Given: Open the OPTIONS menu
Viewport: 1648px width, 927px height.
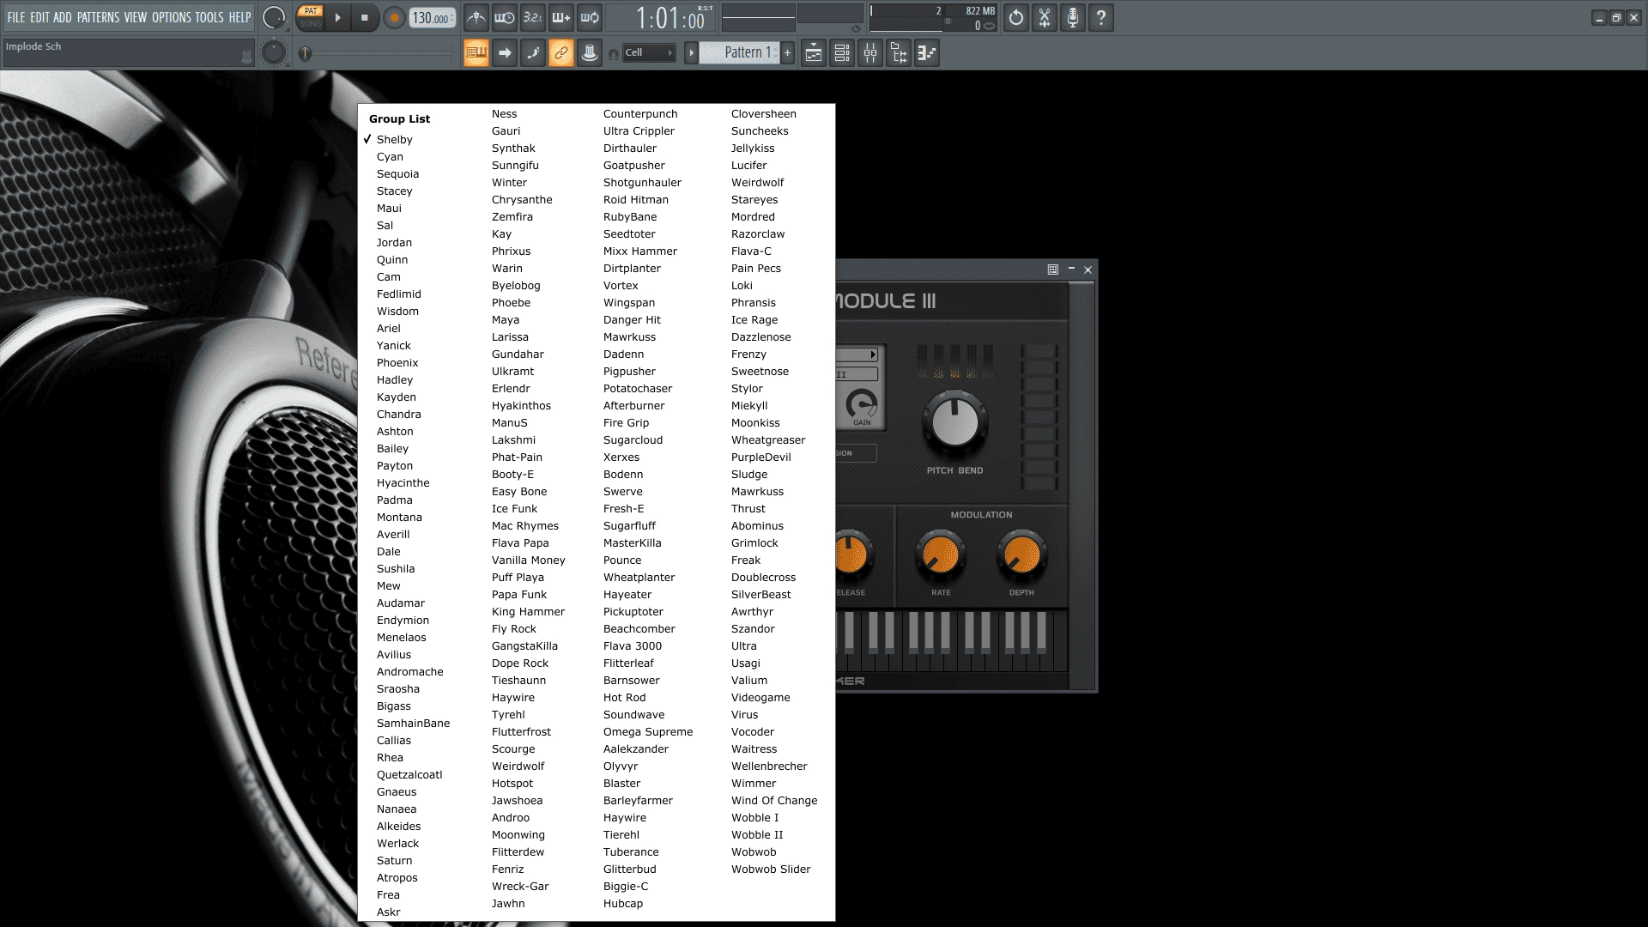Looking at the screenshot, I should (x=172, y=17).
